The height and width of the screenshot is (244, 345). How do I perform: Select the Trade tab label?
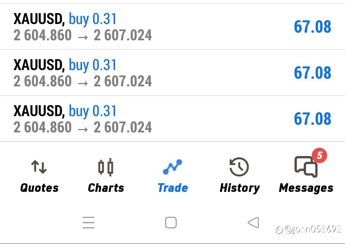[x=172, y=188]
